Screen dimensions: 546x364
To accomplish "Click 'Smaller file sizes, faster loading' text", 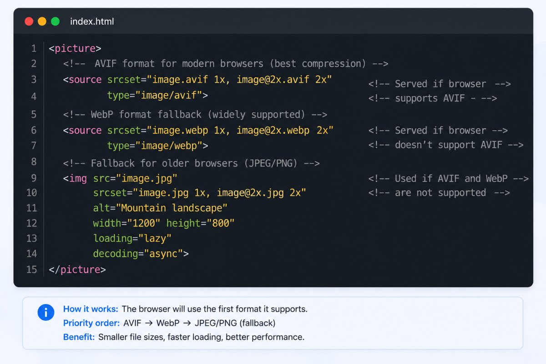I will [x=160, y=337].
